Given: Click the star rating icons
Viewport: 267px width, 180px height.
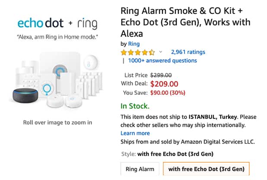Looking at the screenshot, I should point(137,52).
